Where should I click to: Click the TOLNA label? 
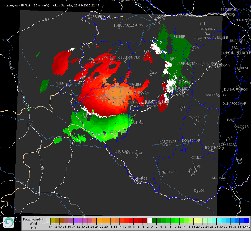pos(230,137)
